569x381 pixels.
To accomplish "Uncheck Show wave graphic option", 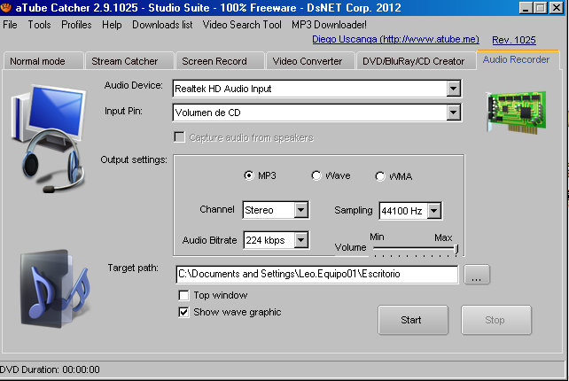I will pyautogui.click(x=184, y=312).
